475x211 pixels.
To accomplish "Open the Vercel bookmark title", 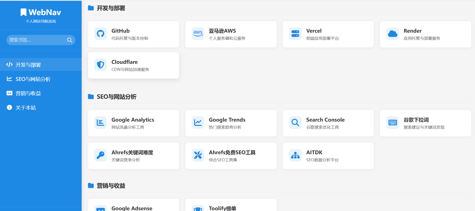I will pyautogui.click(x=314, y=31).
